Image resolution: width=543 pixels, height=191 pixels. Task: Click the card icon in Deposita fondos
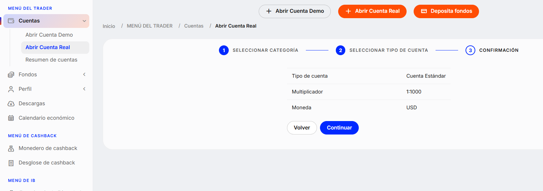pos(424,11)
